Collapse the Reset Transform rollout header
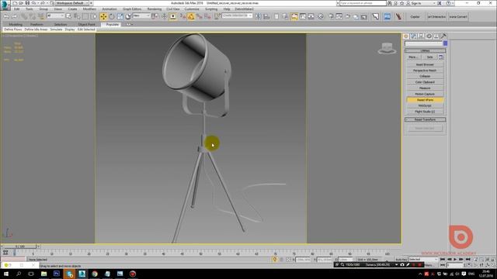This screenshot has height=279, width=497. pyautogui.click(x=425, y=119)
